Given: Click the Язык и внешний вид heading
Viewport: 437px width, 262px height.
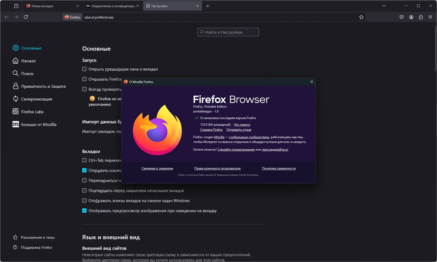Looking at the screenshot, I should click(111, 237).
